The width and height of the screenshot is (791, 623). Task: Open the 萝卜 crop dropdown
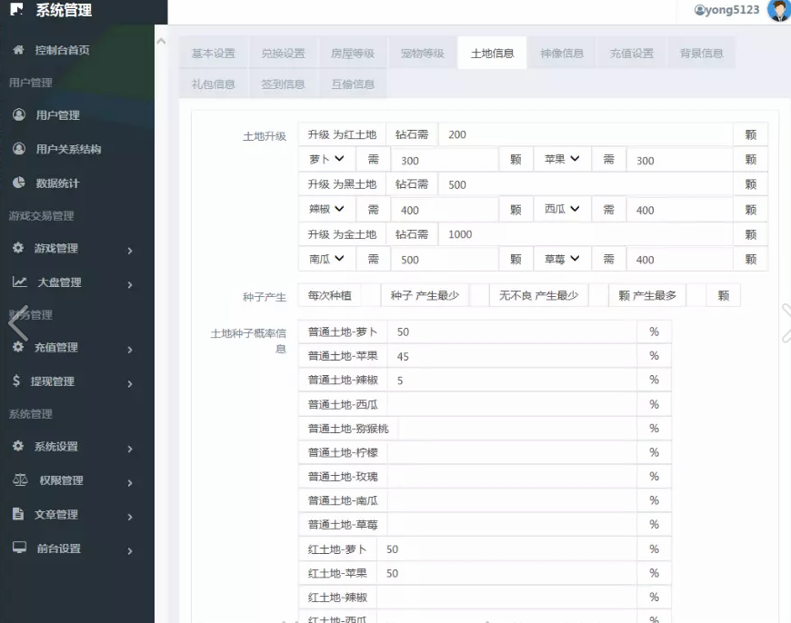(327, 160)
